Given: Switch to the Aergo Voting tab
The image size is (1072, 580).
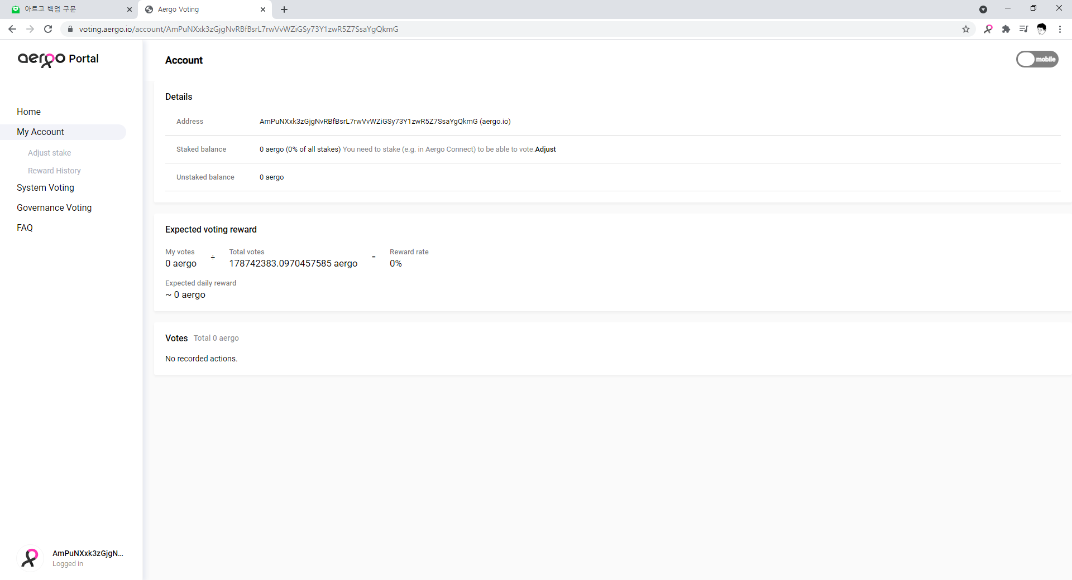Looking at the screenshot, I should tap(205, 9).
